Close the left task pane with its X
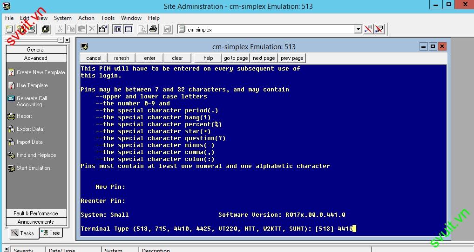474x252 pixels. 67,40
